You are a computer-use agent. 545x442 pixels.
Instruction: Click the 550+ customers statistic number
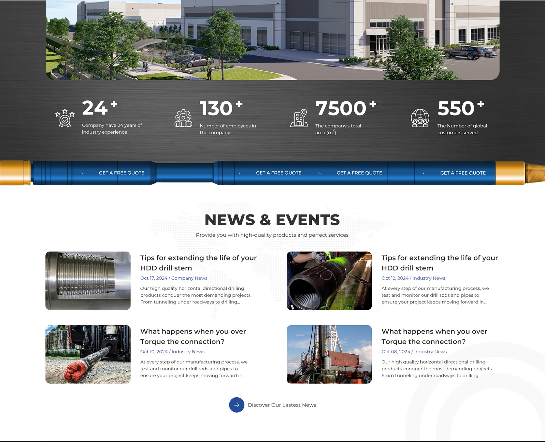point(461,108)
